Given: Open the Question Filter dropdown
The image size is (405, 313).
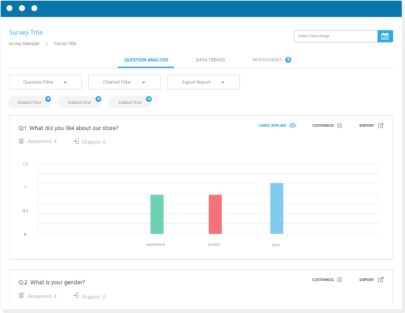Looking at the screenshot, I should point(45,82).
